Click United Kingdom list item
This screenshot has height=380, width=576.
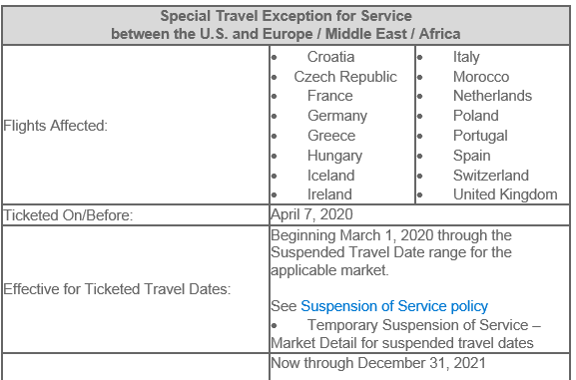coord(505,194)
